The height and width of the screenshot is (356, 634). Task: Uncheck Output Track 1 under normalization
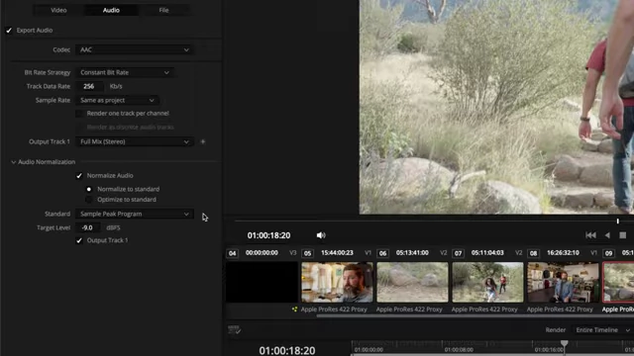pos(79,240)
